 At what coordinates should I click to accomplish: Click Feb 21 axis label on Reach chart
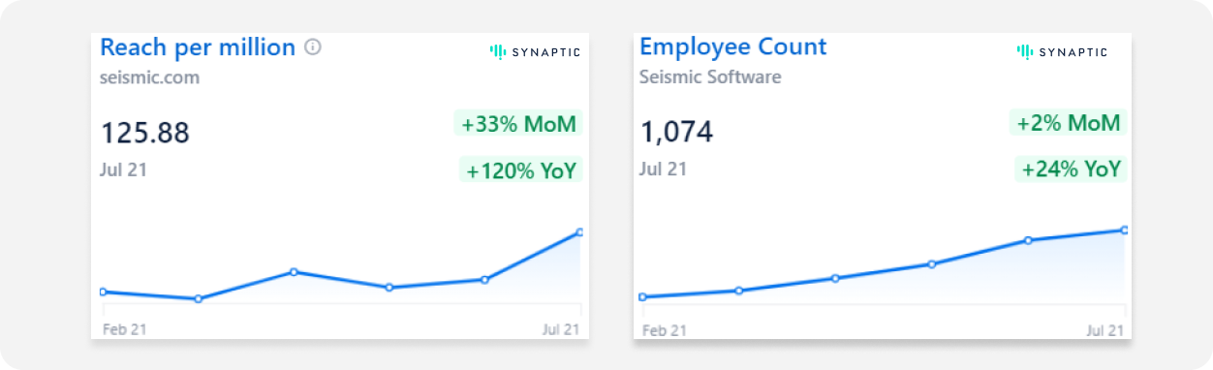pyautogui.click(x=124, y=330)
